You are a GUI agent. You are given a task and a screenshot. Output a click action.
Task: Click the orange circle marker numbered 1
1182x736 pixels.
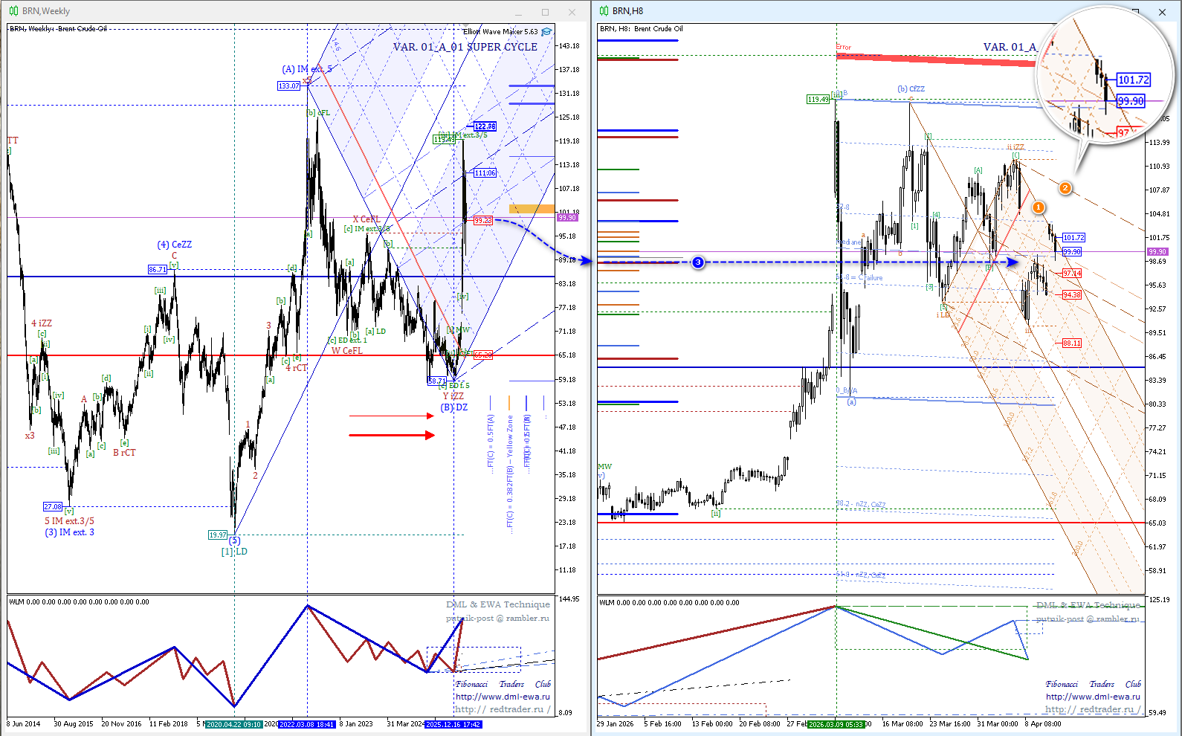[x=1039, y=207]
